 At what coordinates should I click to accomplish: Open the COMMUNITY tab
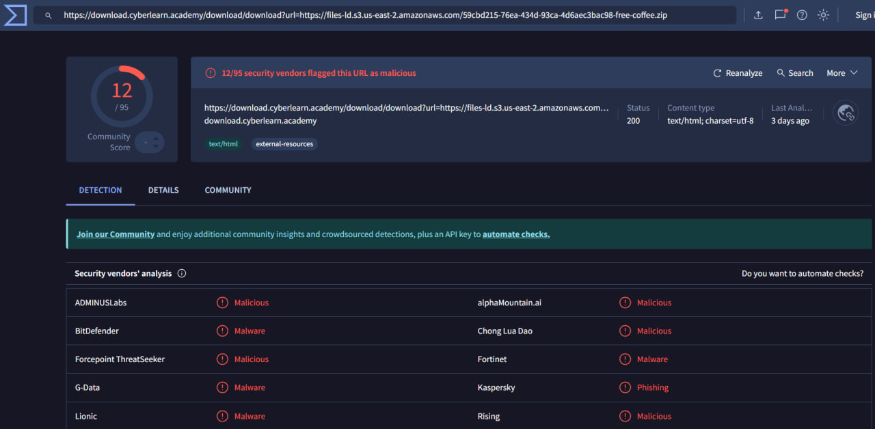(x=228, y=190)
